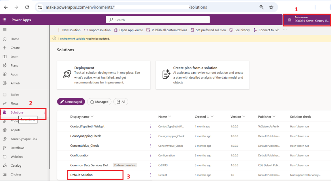
Task: Switch to the Managed solutions filter
Action: click(99, 102)
